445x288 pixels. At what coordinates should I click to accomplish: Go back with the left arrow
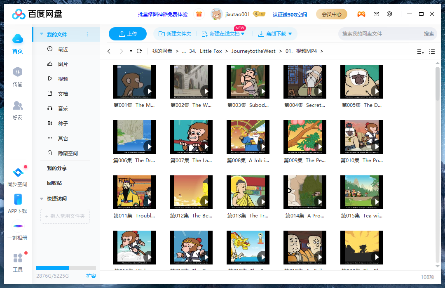[x=109, y=51]
